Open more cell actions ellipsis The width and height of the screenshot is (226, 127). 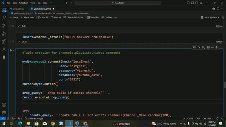(x=212, y=47)
